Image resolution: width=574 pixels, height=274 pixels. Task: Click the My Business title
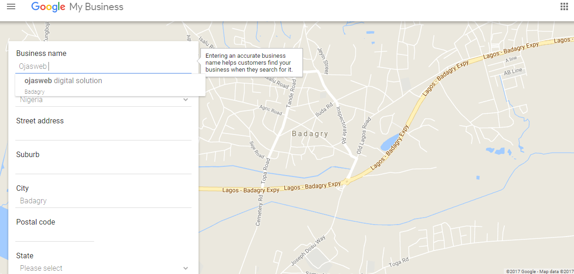(96, 7)
